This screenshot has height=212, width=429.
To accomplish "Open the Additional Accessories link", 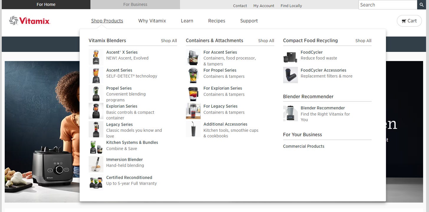I will (x=225, y=124).
